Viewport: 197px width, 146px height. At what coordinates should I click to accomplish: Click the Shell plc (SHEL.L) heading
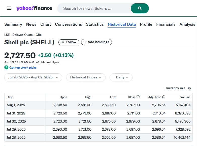[x=29, y=42]
